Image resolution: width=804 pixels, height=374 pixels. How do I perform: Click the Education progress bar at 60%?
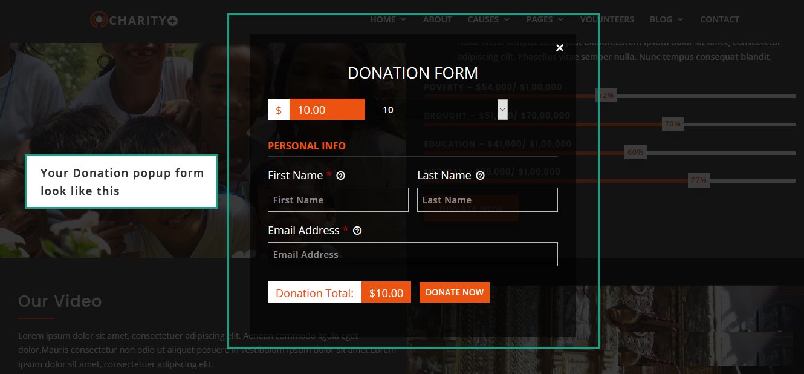point(609,153)
